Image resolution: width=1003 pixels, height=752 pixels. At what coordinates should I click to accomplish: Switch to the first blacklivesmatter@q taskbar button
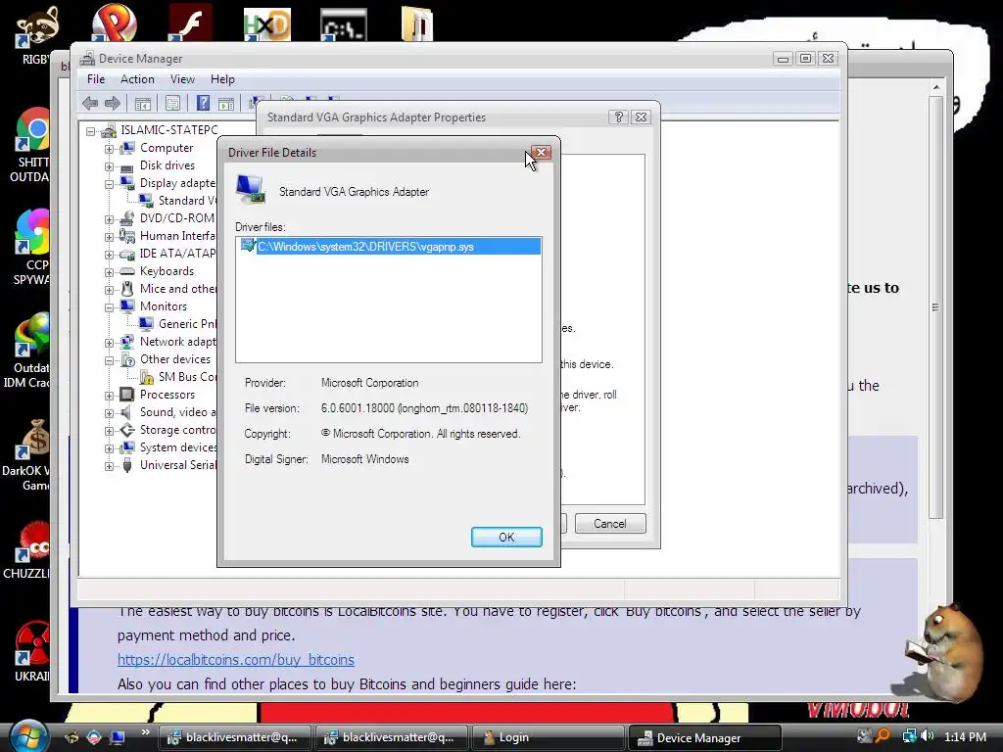click(233, 737)
